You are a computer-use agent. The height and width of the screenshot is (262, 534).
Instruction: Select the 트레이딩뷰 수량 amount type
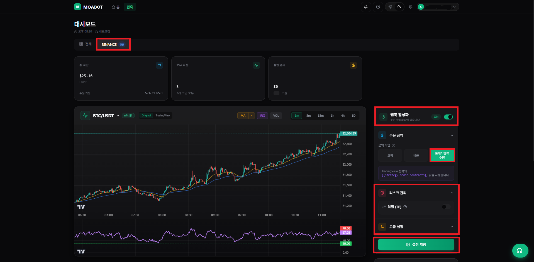coord(442,155)
